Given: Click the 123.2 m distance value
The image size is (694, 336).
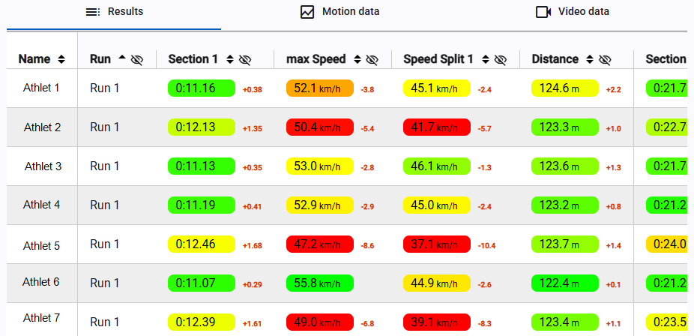Looking at the screenshot, I should tap(565, 205).
